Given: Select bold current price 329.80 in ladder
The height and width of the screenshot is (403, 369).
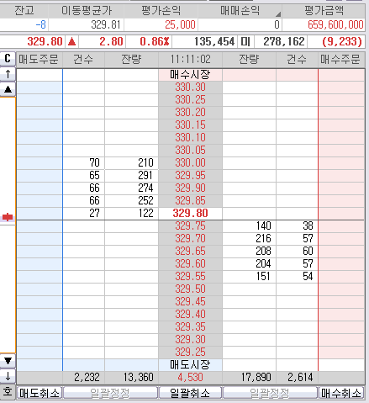Looking at the screenshot, I should (x=190, y=214).
